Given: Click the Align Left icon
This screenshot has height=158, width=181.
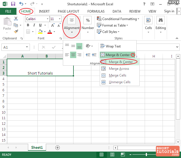Looking at the screenshot, I should click(67, 55).
